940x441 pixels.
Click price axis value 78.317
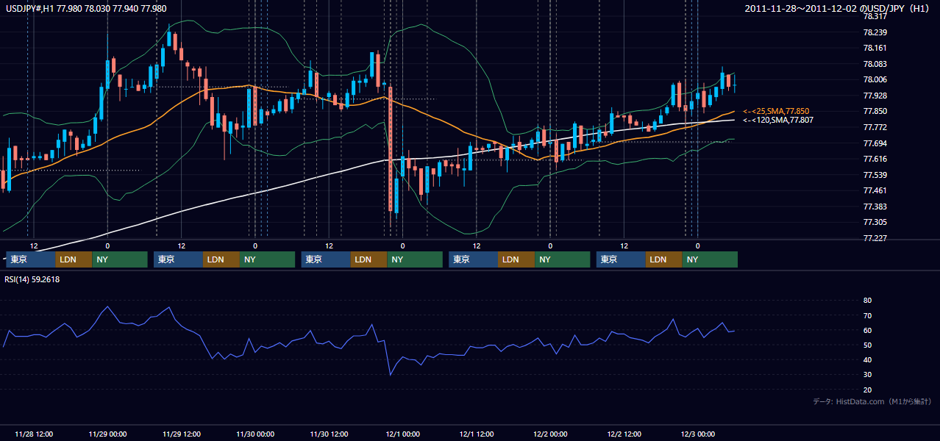click(875, 16)
